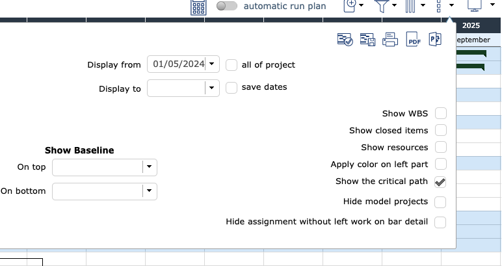Expand the Display to date picker
The height and width of the screenshot is (266, 502).
[x=213, y=88]
